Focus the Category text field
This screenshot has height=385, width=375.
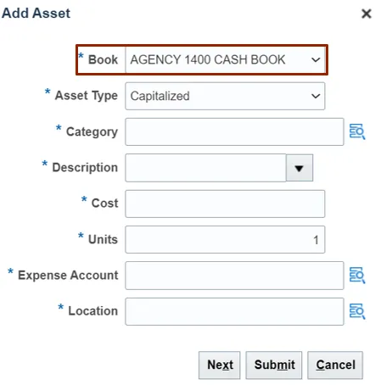(x=234, y=132)
